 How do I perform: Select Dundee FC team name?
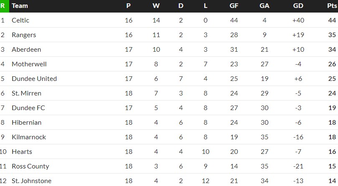(28, 108)
